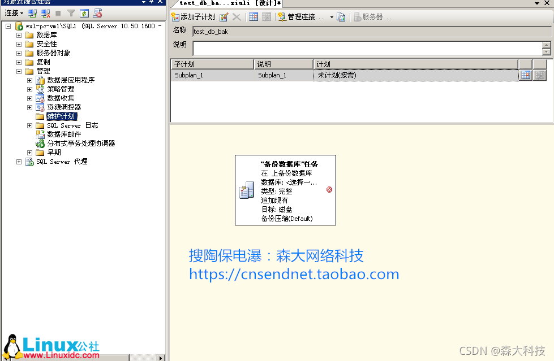Image resolution: width=554 pixels, height=361 pixels.
Task: Click the 说明 description text box
Action: point(367,49)
